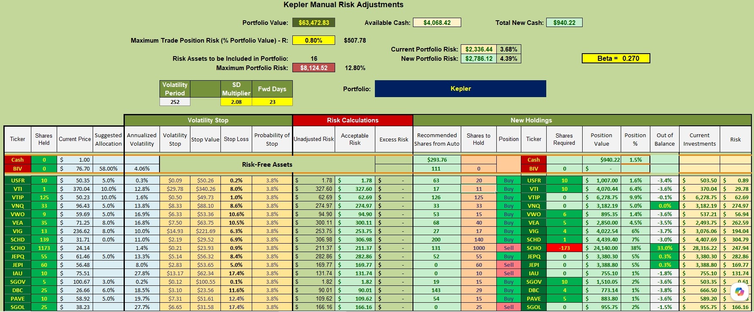Select the VTIP shares to hold 125
Image resolution: width=754 pixels, height=312 pixels.
(479, 197)
